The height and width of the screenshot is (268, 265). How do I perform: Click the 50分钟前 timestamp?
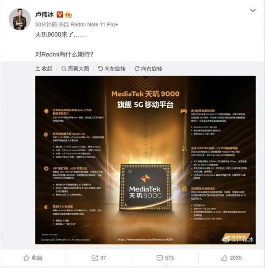(46, 25)
